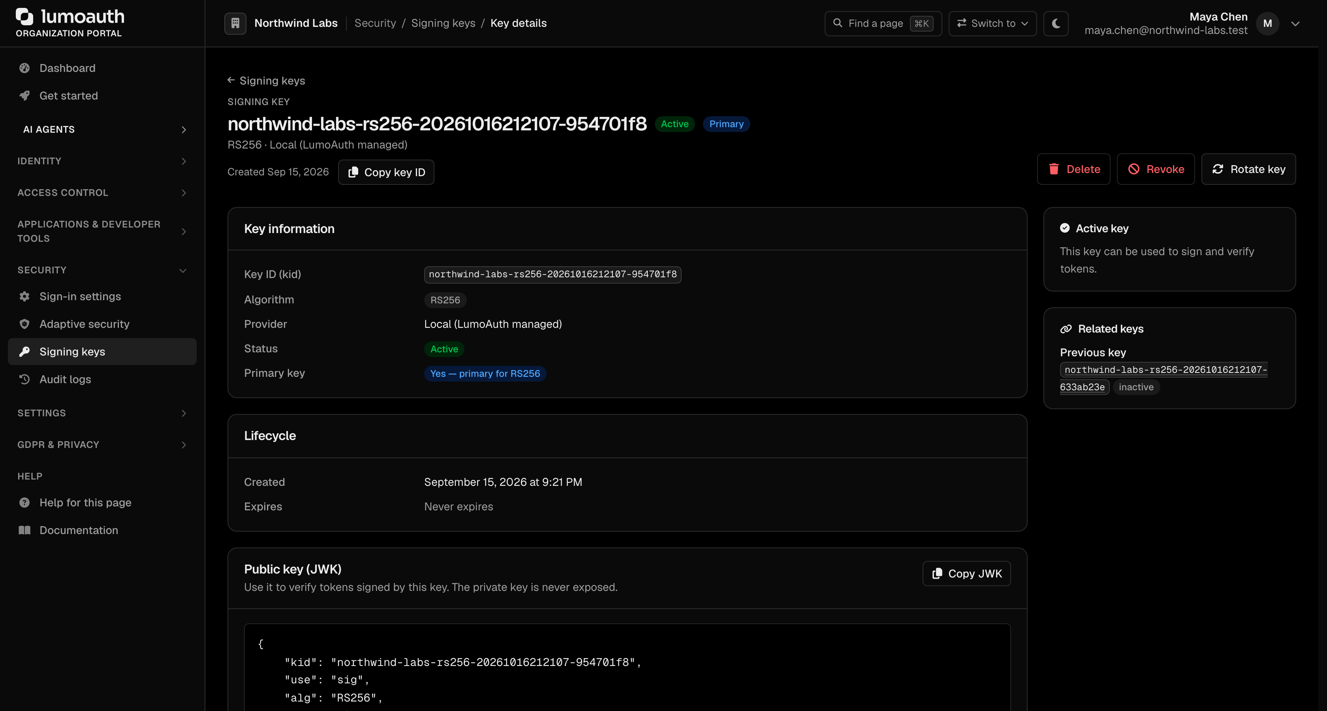Click the Active badge beside title
The height and width of the screenshot is (711, 1327).
pyautogui.click(x=674, y=124)
